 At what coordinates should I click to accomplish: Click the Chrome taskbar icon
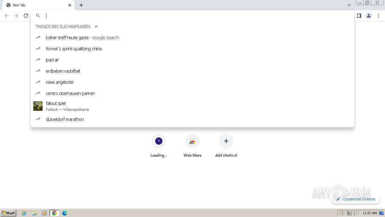pyautogui.click(x=54, y=213)
